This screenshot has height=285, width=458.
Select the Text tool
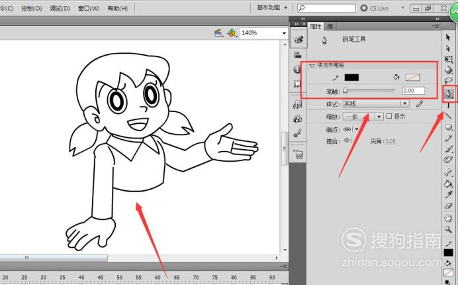[x=448, y=105]
